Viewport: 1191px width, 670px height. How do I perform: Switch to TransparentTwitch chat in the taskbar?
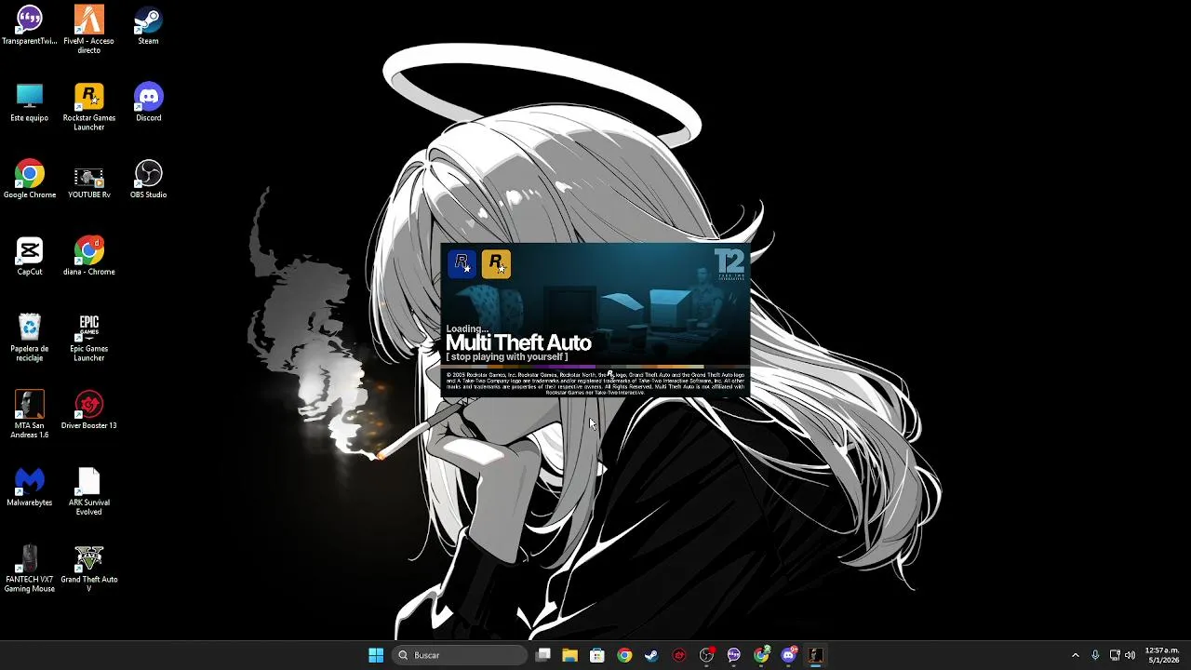pos(734,655)
